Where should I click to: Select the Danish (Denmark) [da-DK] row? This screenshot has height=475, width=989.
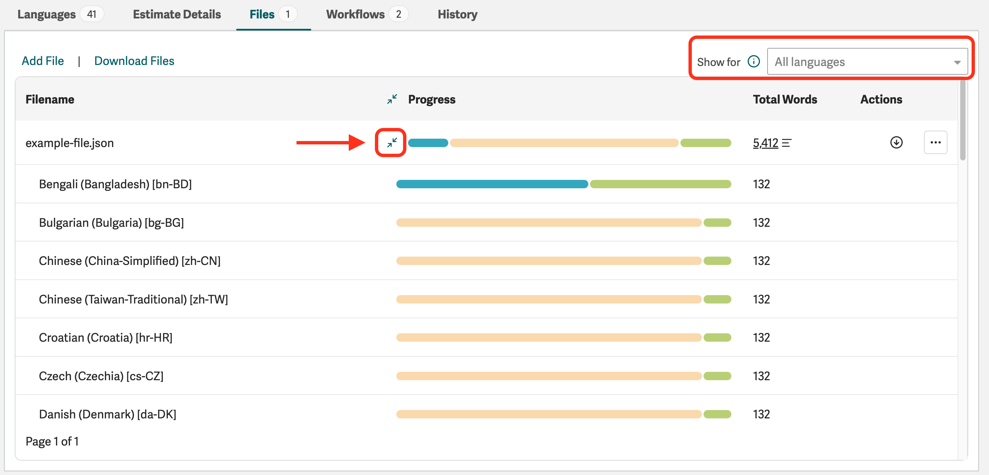[x=486, y=414]
